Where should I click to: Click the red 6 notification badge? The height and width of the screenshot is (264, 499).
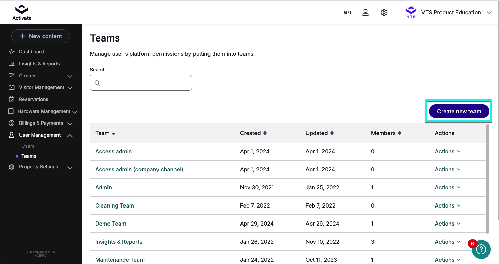(472, 244)
